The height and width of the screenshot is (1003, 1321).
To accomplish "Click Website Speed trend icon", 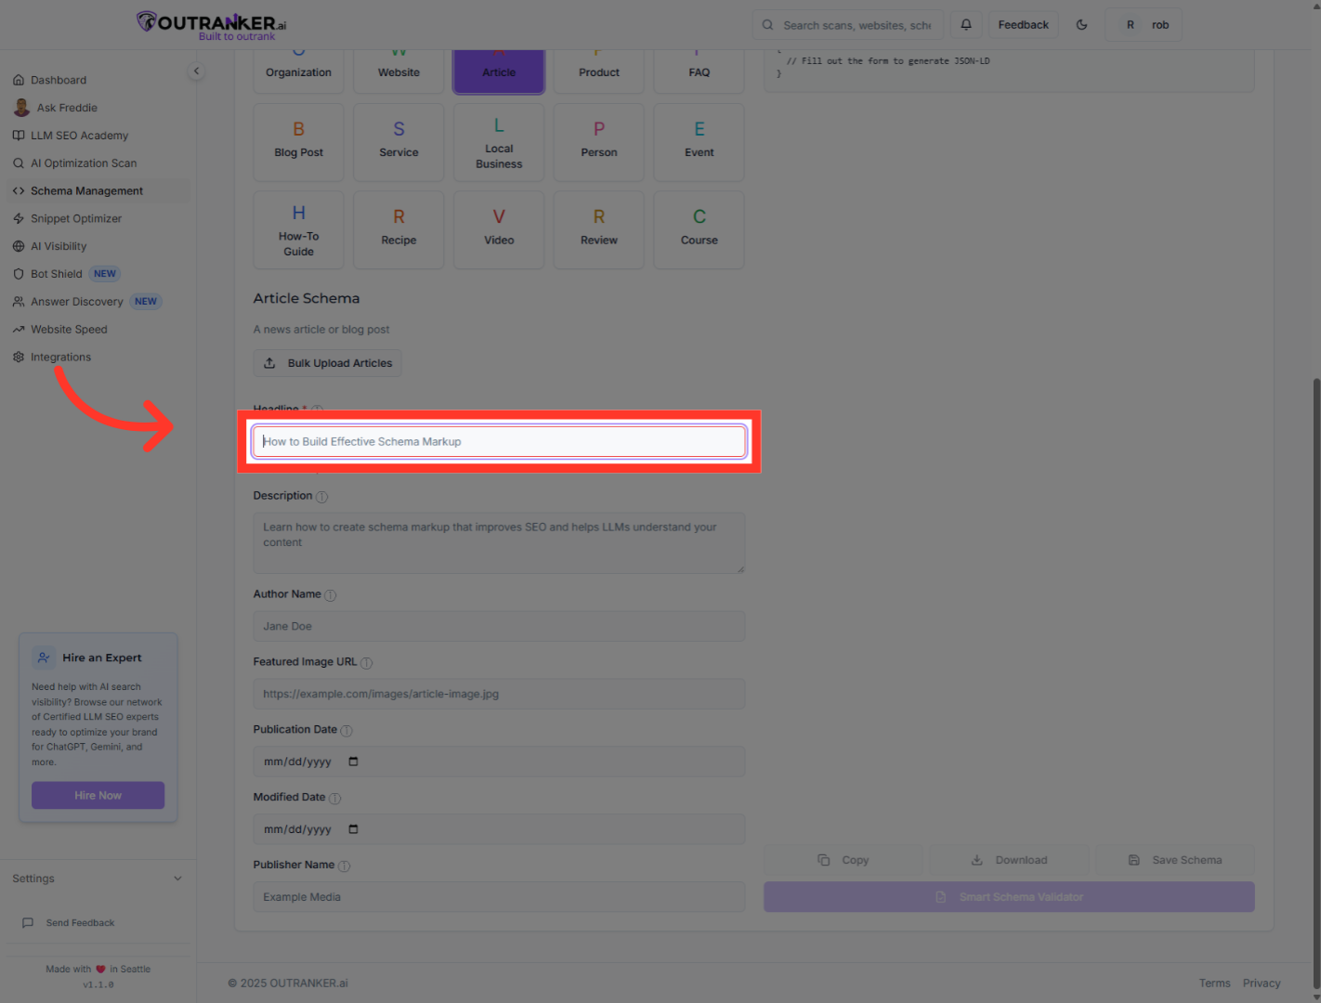I will pos(19,330).
